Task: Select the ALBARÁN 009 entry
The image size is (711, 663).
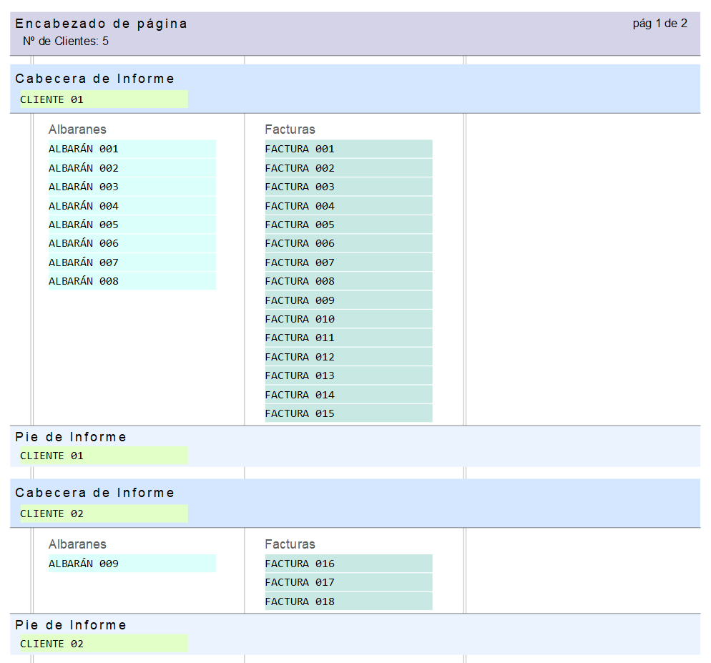Action: tap(132, 564)
